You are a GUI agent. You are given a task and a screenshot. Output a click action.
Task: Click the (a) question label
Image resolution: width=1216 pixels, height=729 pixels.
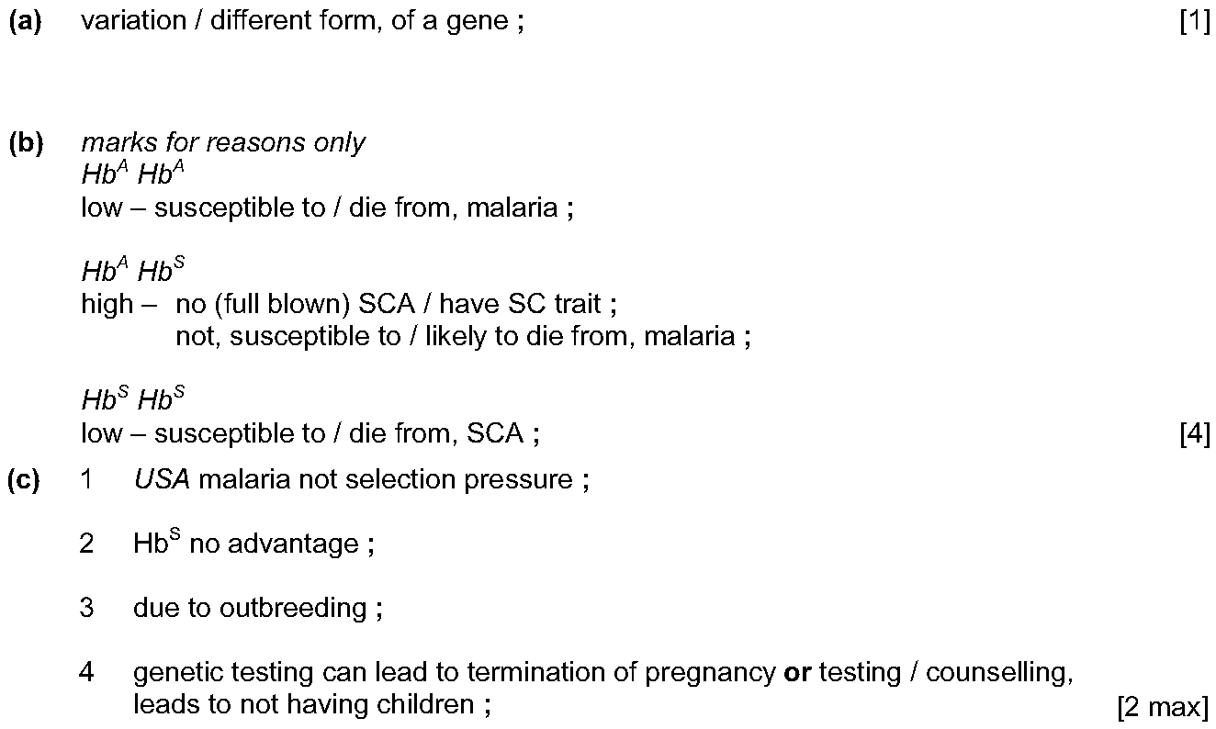[25, 22]
